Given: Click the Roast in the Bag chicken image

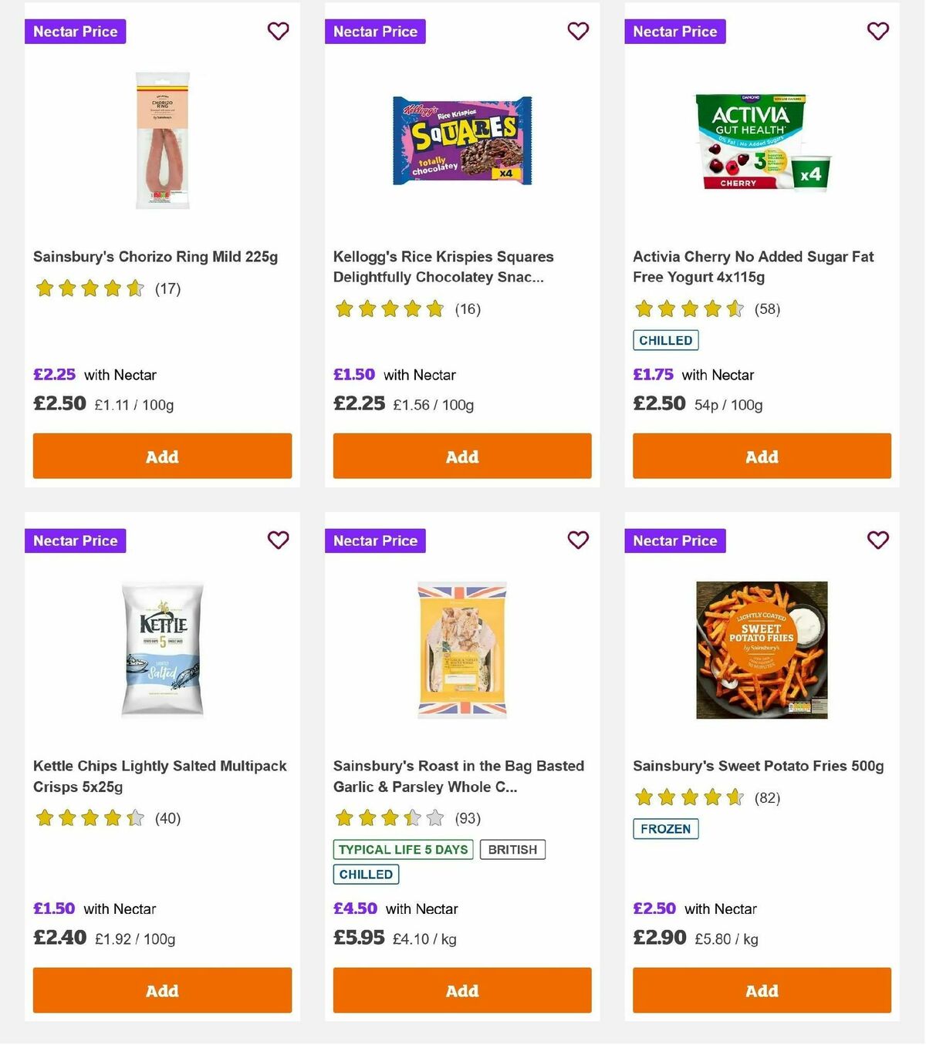Looking at the screenshot, I should pos(461,650).
